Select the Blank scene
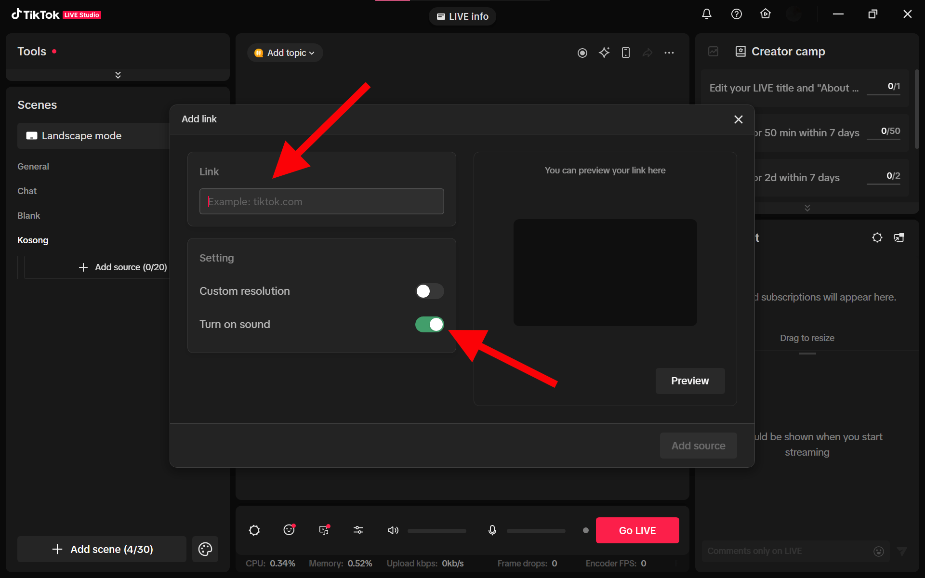This screenshot has height=578, width=925. point(29,216)
